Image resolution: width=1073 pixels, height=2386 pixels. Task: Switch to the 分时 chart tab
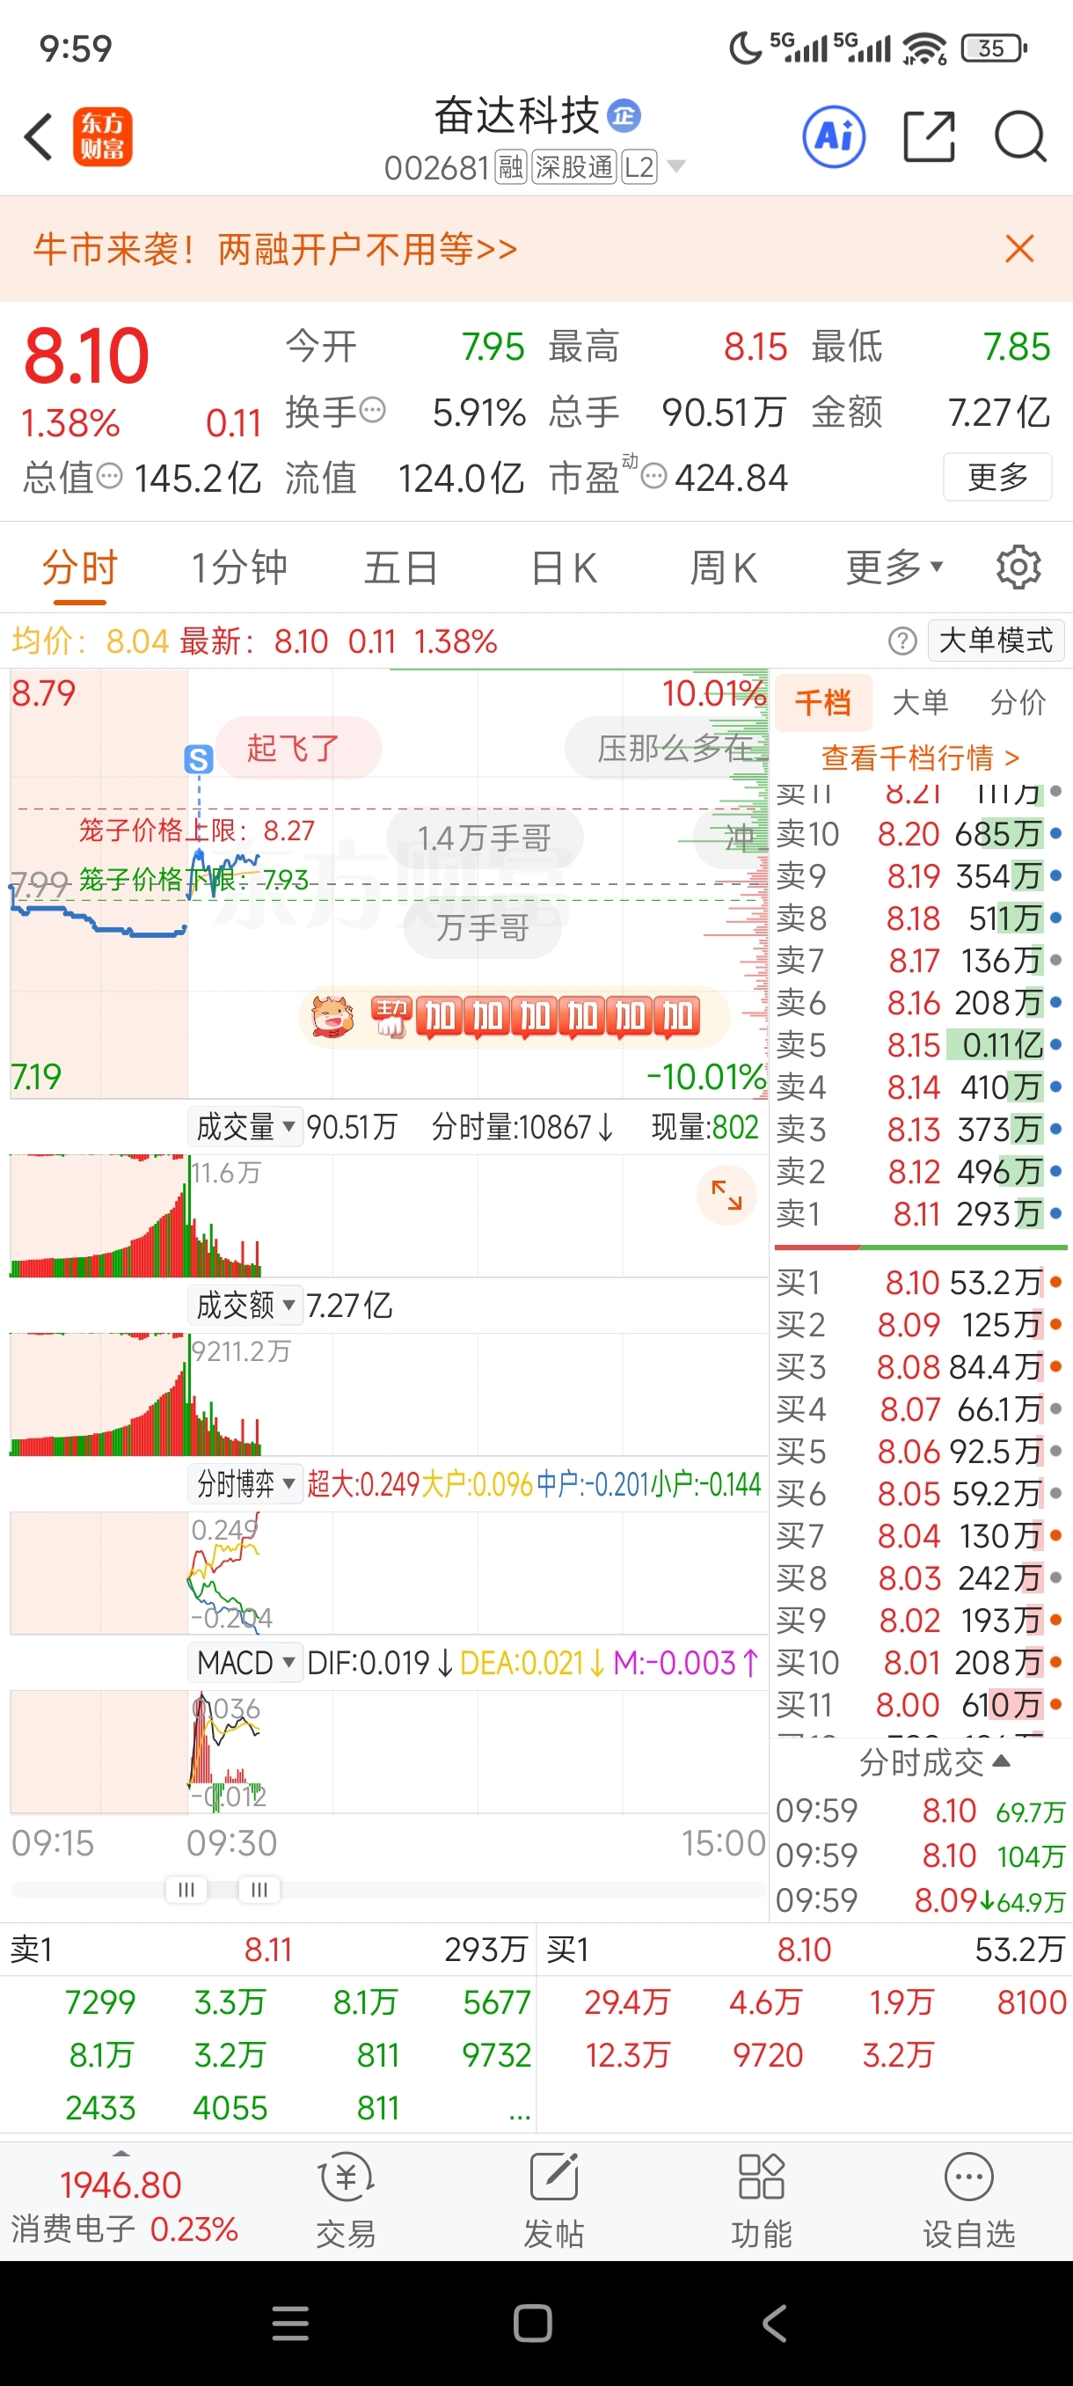pos(80,567)
